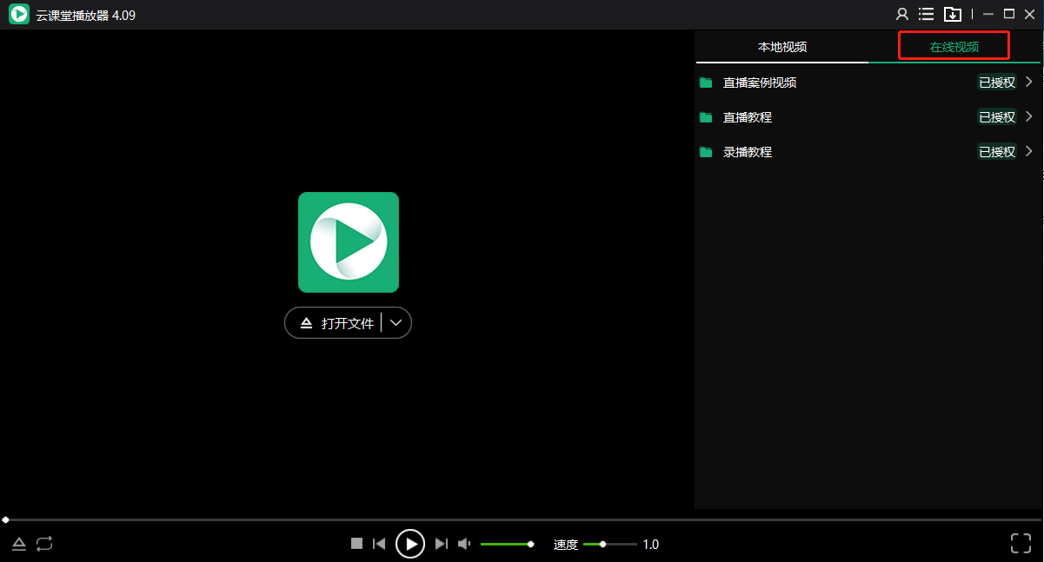Click the eject/open file icon at bottom left
The height and width of the screenshot is (562, 1044).
point(19,544)
